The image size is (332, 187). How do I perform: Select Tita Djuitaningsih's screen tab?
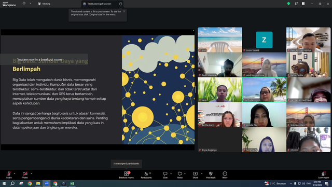pyautogui.click(x=100, y=4)
